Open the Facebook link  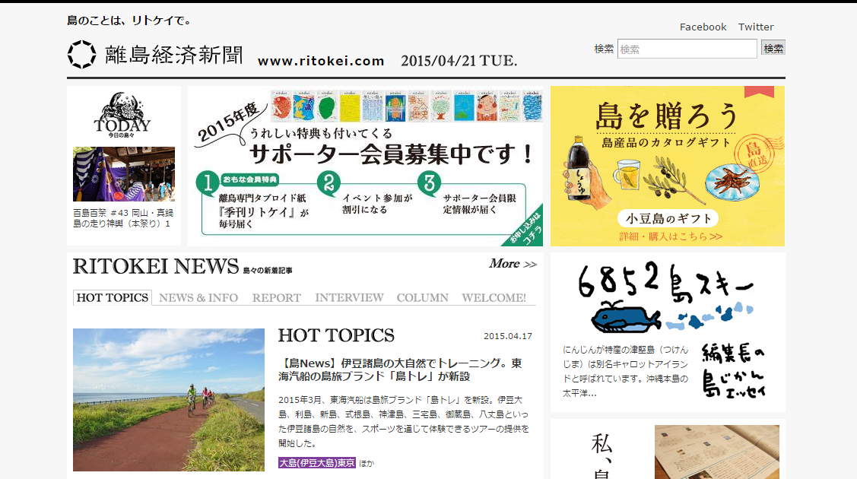click(703, 27)
